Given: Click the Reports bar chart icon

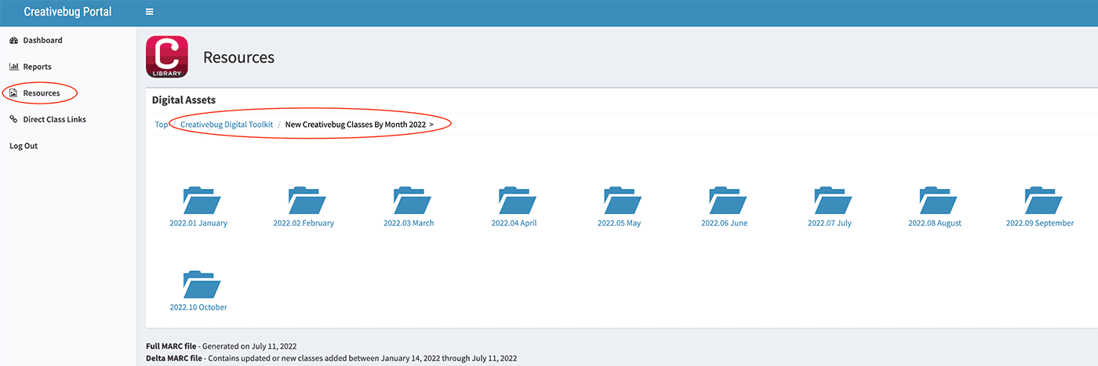Looking at the screenshot, I should [14, 67].
